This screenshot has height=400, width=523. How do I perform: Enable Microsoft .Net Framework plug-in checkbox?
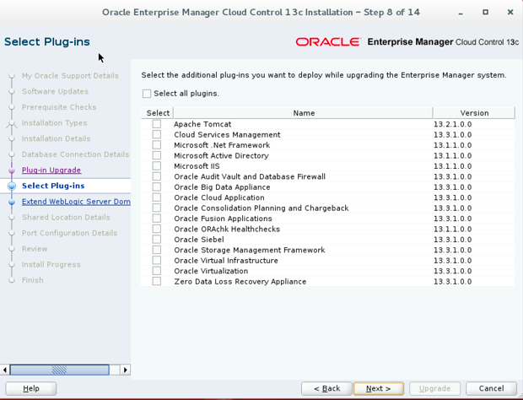pyautogui.click(x=156, y=145)
